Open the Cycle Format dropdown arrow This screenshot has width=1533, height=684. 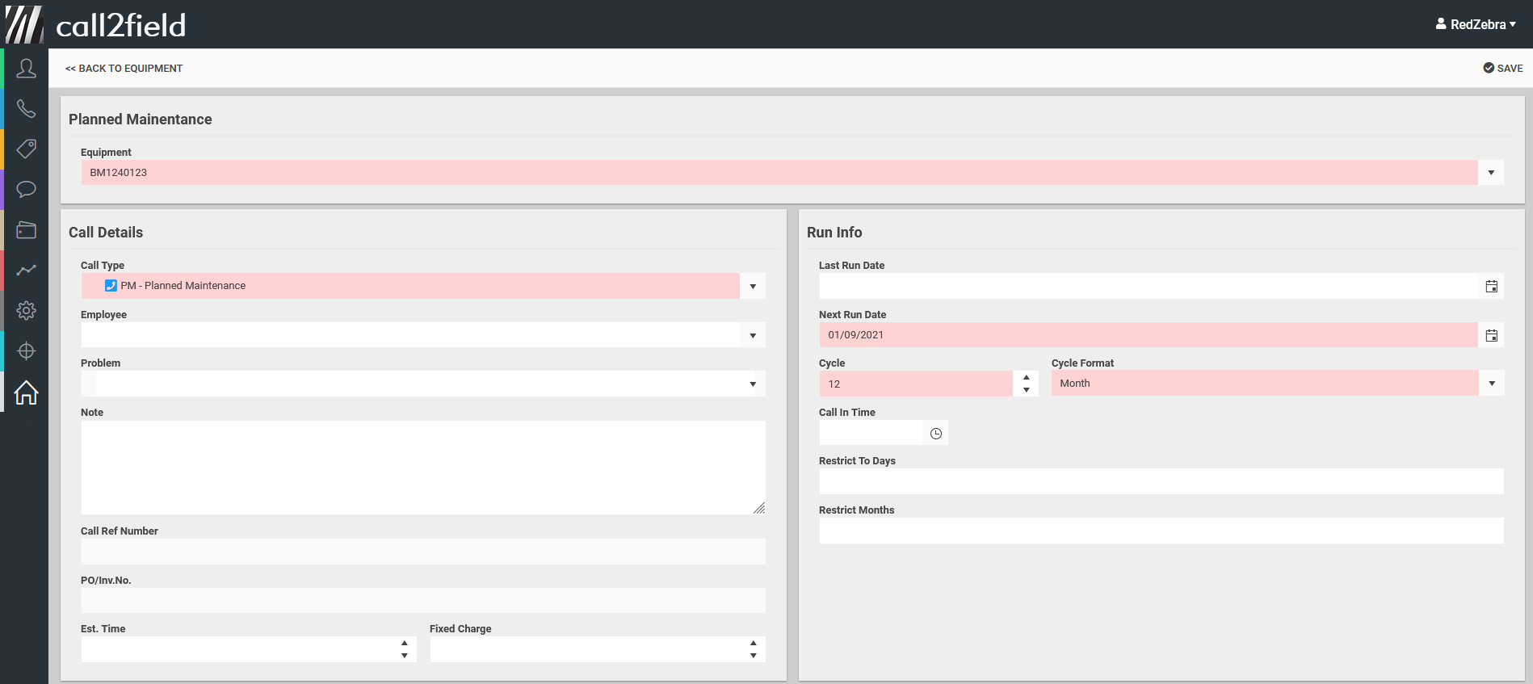click(x=1491, y=384)
